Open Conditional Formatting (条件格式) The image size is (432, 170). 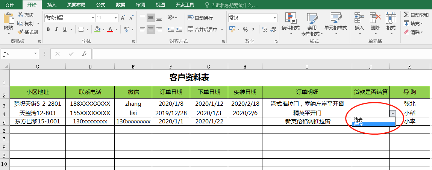tap(291, 24)
